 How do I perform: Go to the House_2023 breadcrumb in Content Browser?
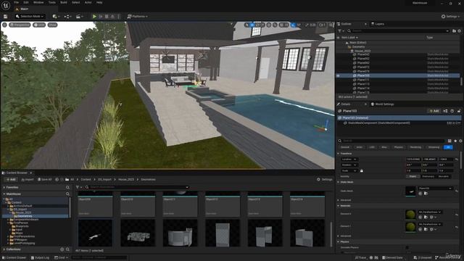(126, 179)
